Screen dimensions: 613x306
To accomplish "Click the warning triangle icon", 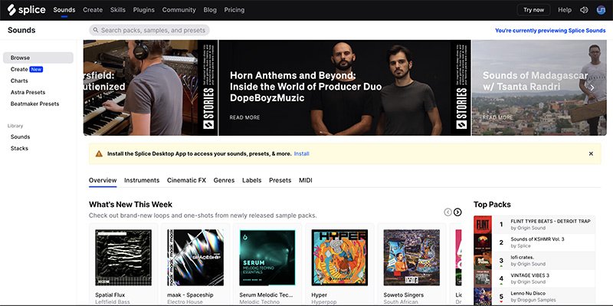I will click(99, 154).
